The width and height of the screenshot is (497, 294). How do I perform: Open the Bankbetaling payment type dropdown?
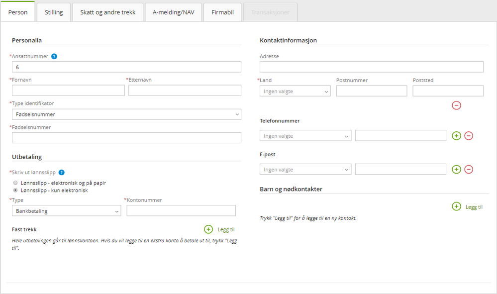[x=66, y=211]
